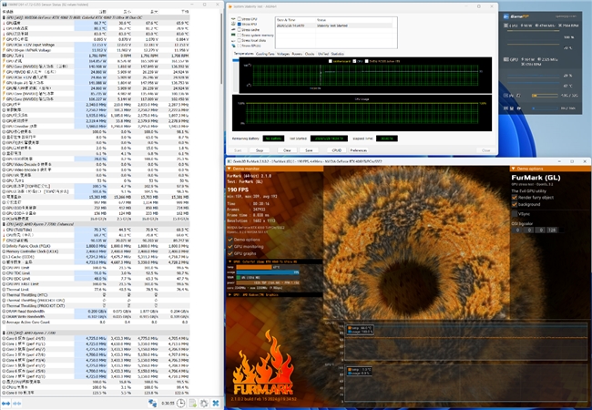Select 'CPU EDC Limit' sensor row
The height and width of the screenshot is (410, 592).
click(96, 279)
